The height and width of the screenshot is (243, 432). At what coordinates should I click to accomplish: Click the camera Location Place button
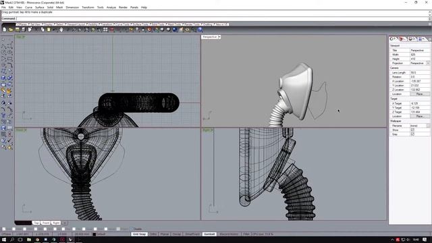pyautogui.click(x=419, y=94)
